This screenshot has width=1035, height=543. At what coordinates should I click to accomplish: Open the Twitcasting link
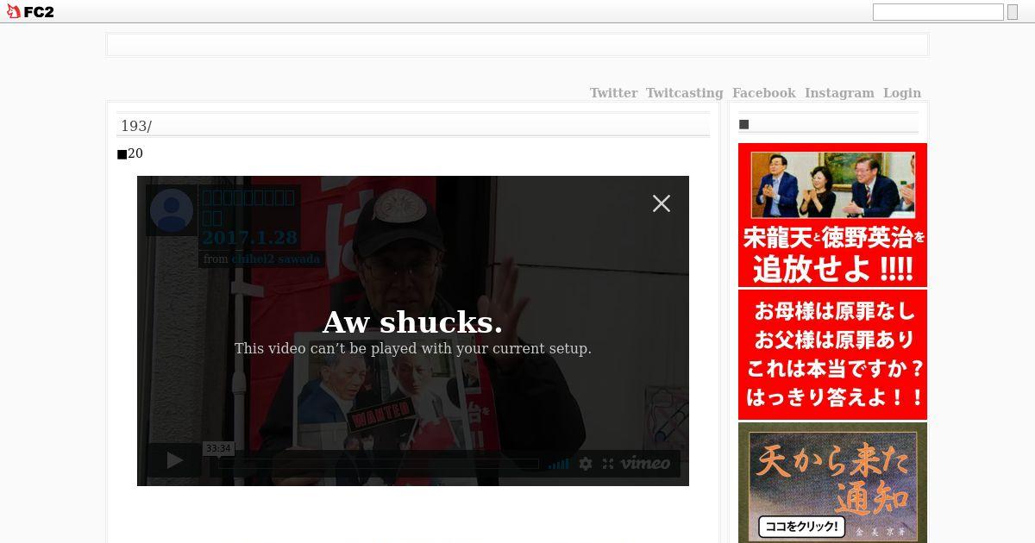(685, 93)
